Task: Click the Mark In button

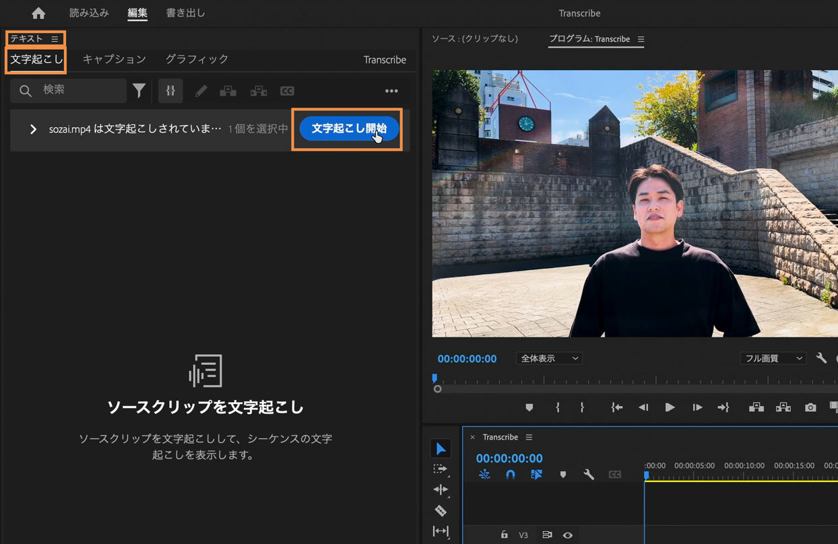Action: tap(558, 407)
